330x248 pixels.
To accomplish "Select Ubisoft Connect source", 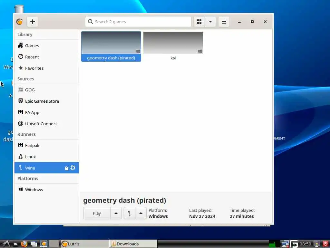I will click(47, 124).
